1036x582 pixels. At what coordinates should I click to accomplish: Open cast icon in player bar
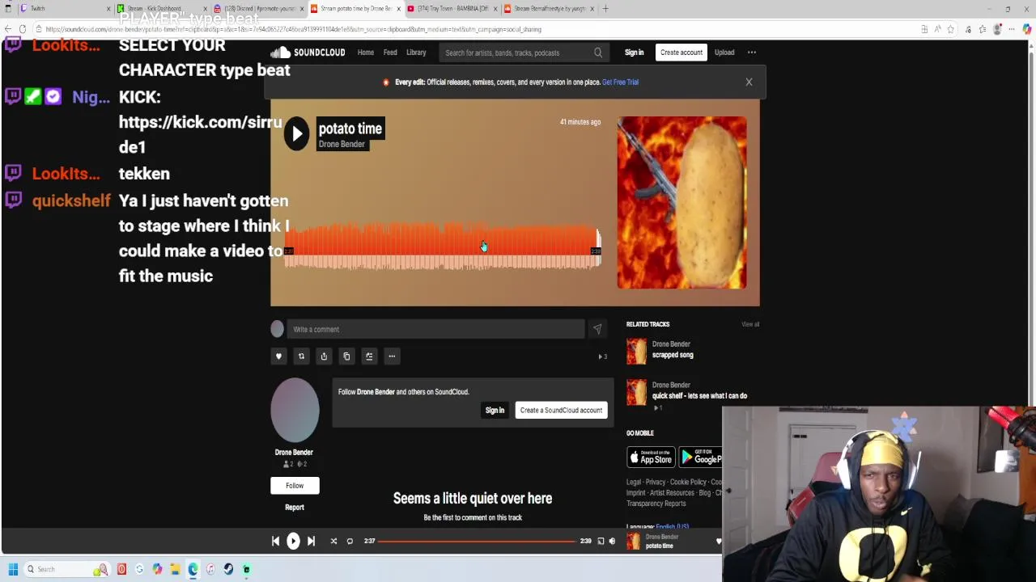coord(601,542)
